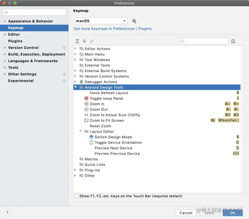Collapse the Layout Editor group
This screenshot has height=219, width=249.
80,131
